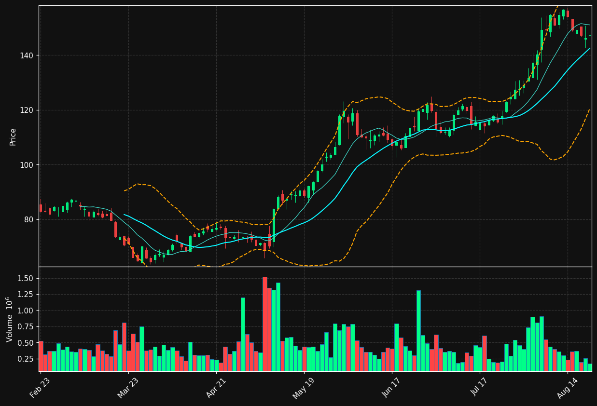Click the 0.75 volume tick label
Viewport: 597px width, 406px height.
tap(27, 326)
